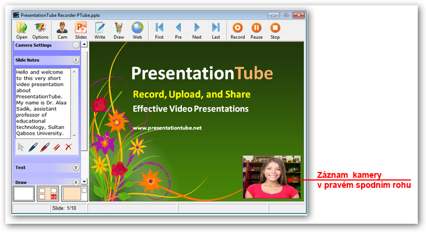
Task: Select the arrow pointer tool below notes
Action: point(21,147)
